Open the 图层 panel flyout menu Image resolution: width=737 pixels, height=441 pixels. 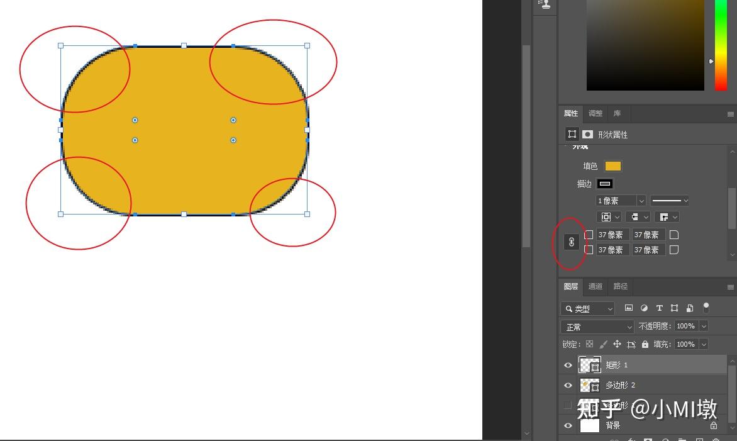pos(731,287)
